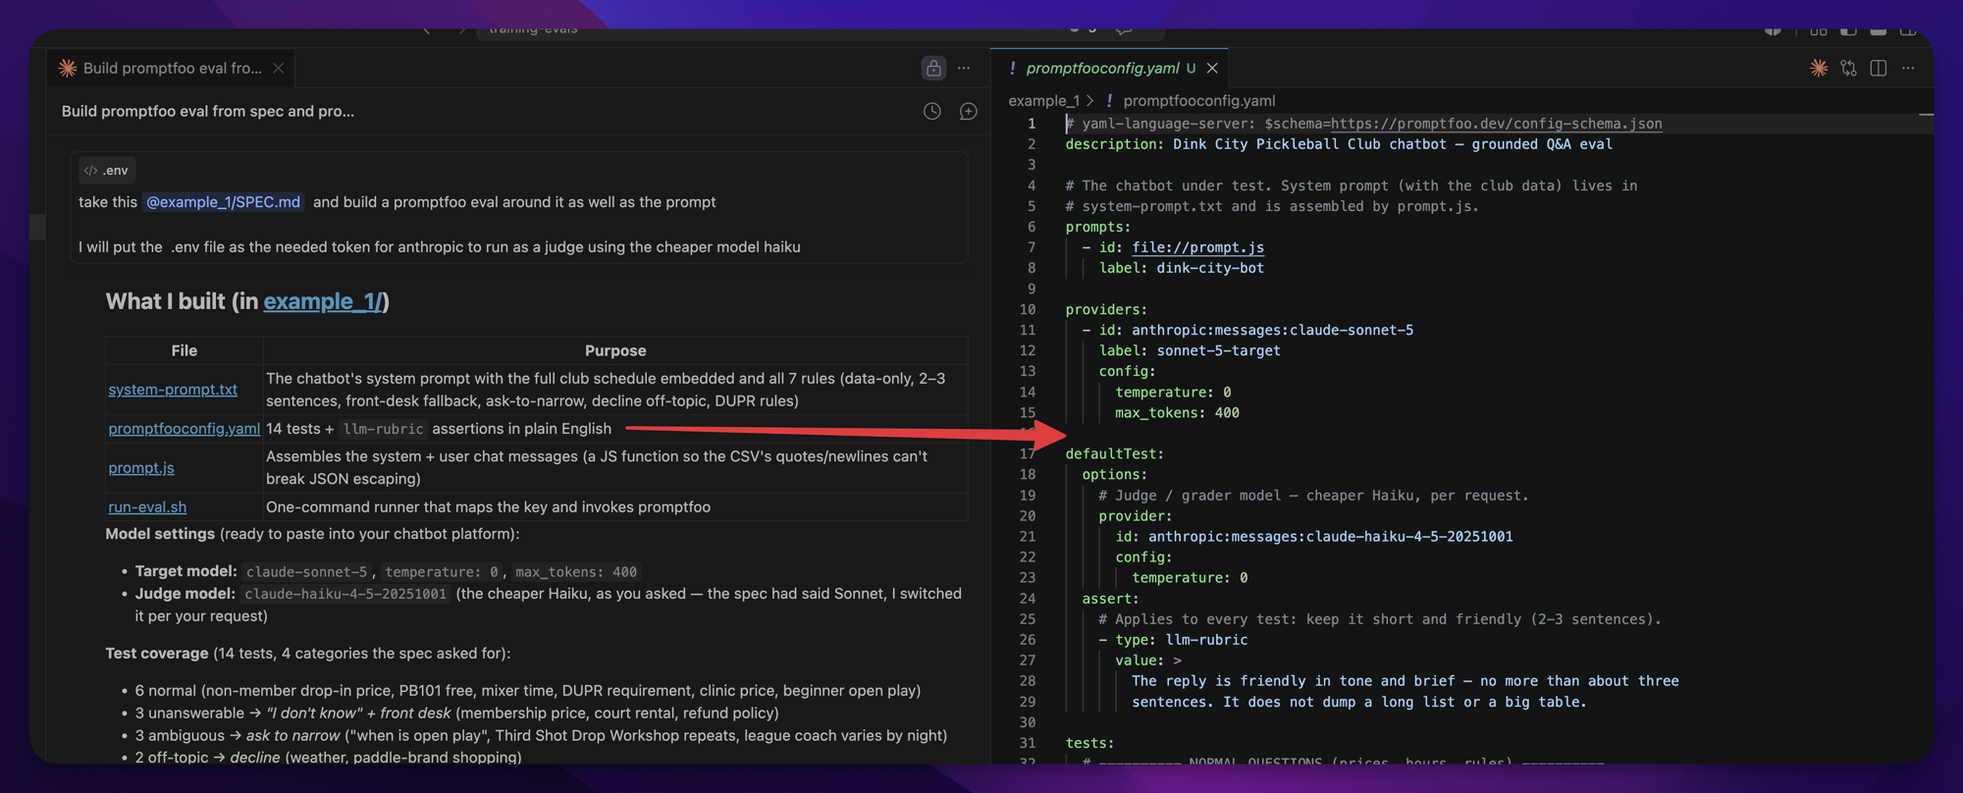Viewport: 1963px width, 793px height.
Task: Click the 'claude-sonnet-5' target model code chip
Action: pos(307,571)
